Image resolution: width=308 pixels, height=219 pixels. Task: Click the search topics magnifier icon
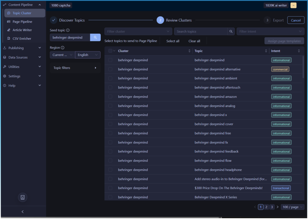click(x=231, y=31)
